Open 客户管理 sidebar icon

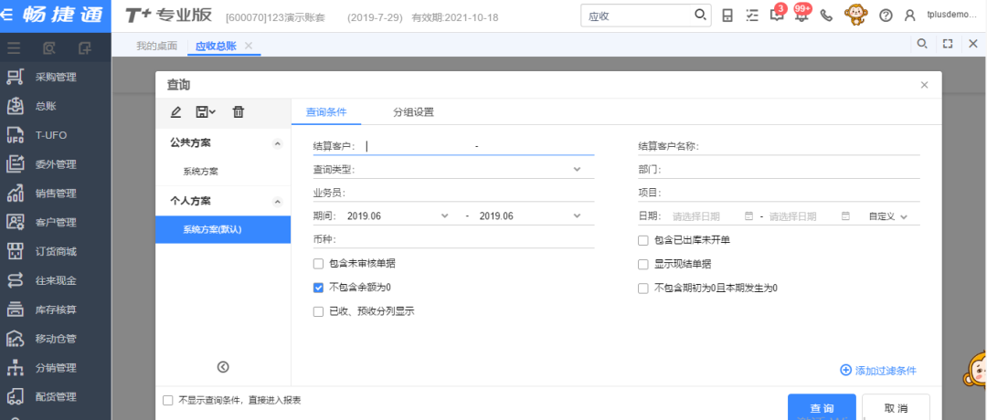[15, 222]
